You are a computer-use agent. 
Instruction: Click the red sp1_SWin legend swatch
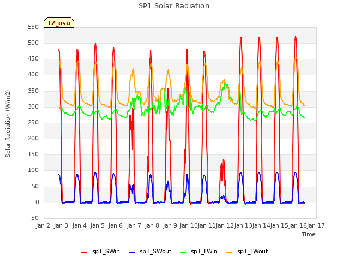pos(84,252)
